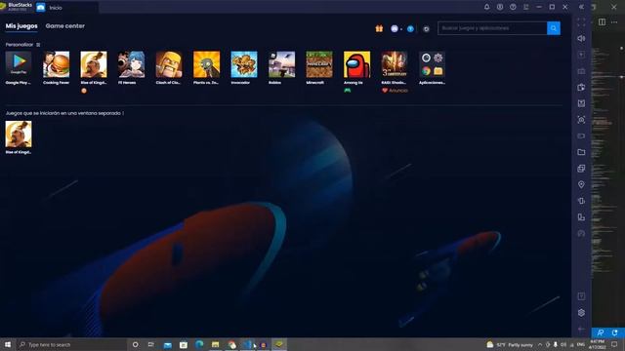This screenshot has width=625, height=351.
Task: Switch to Mis juegos tab
Action: 21,26
